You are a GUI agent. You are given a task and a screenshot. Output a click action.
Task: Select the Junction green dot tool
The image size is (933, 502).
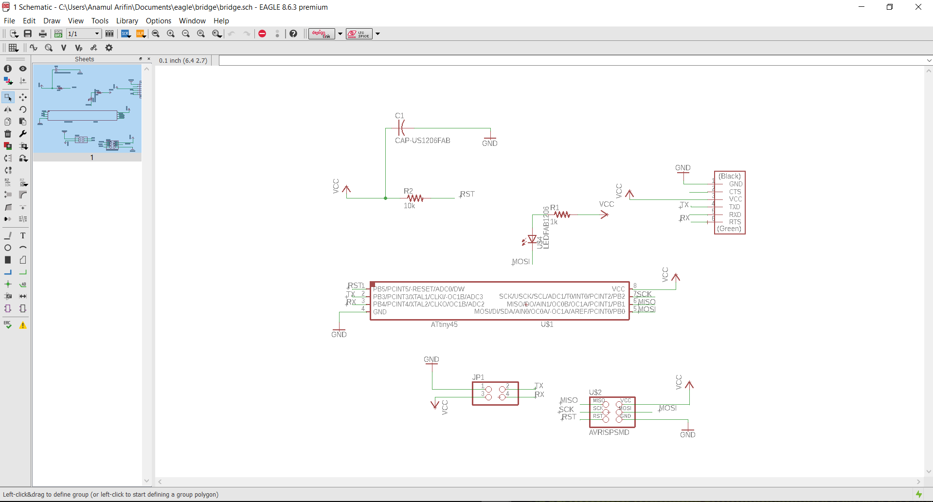8,284
